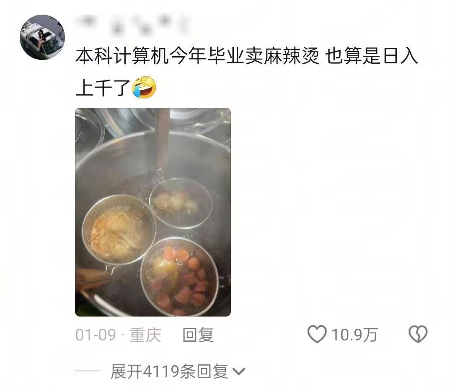Click the comment text line 本科计算机今年毕业卖麻辣烫

click(197, 56)
